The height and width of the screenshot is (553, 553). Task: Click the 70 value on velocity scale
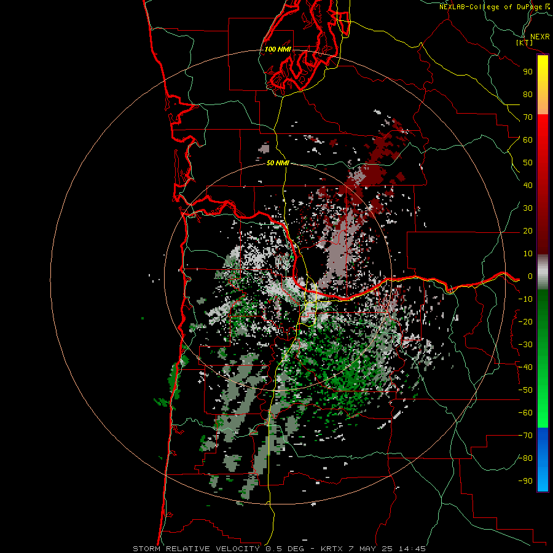pyautogui.click(x=528, y=117)
